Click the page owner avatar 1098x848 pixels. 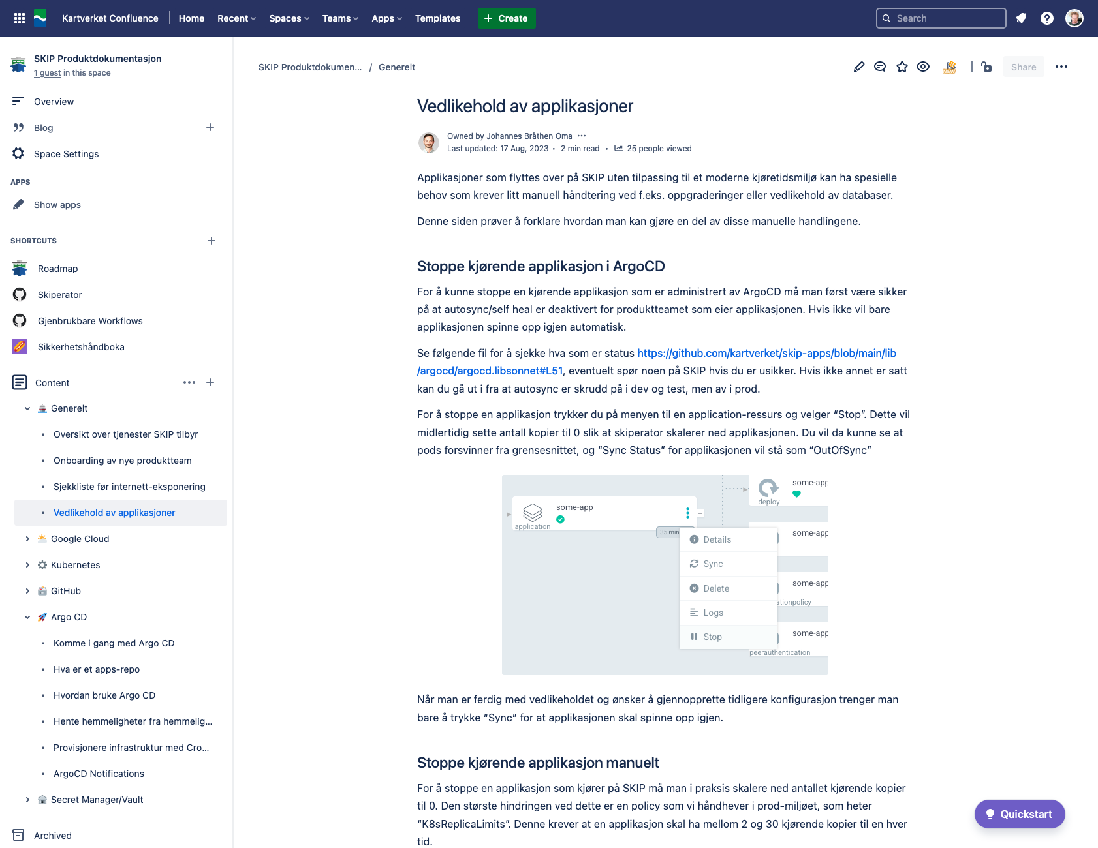tap(429, 142)
